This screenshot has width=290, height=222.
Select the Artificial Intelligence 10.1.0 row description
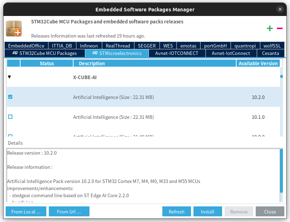coord(114,117)
